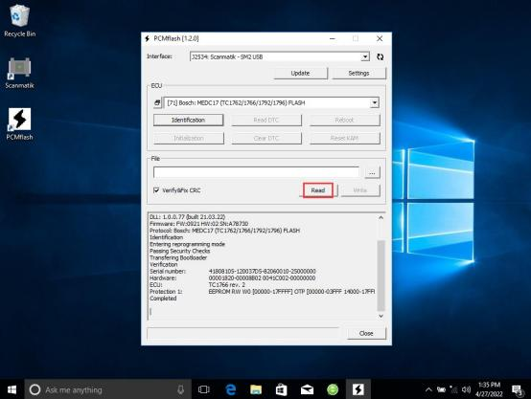
Task: Click the PCMflash title bar lightning icon
Action: (x=148, y=38)
